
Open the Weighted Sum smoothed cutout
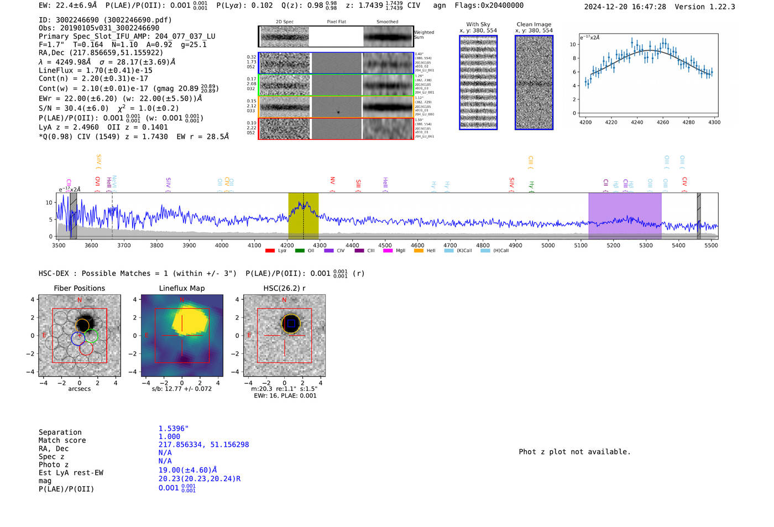[x=388, y=36]
